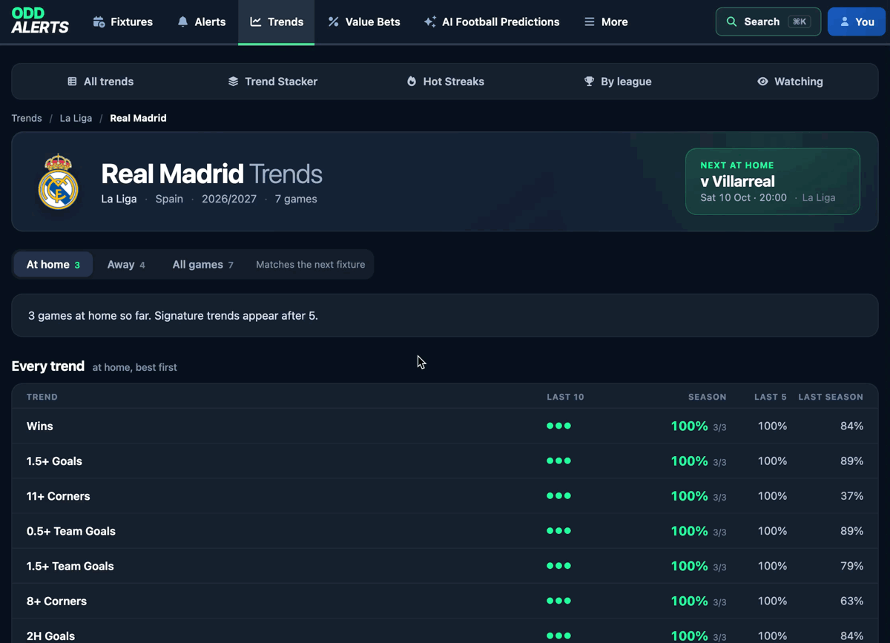Click the All trends table icon
The width and height of the screenshot is (890, 643).
click(72, 82)
